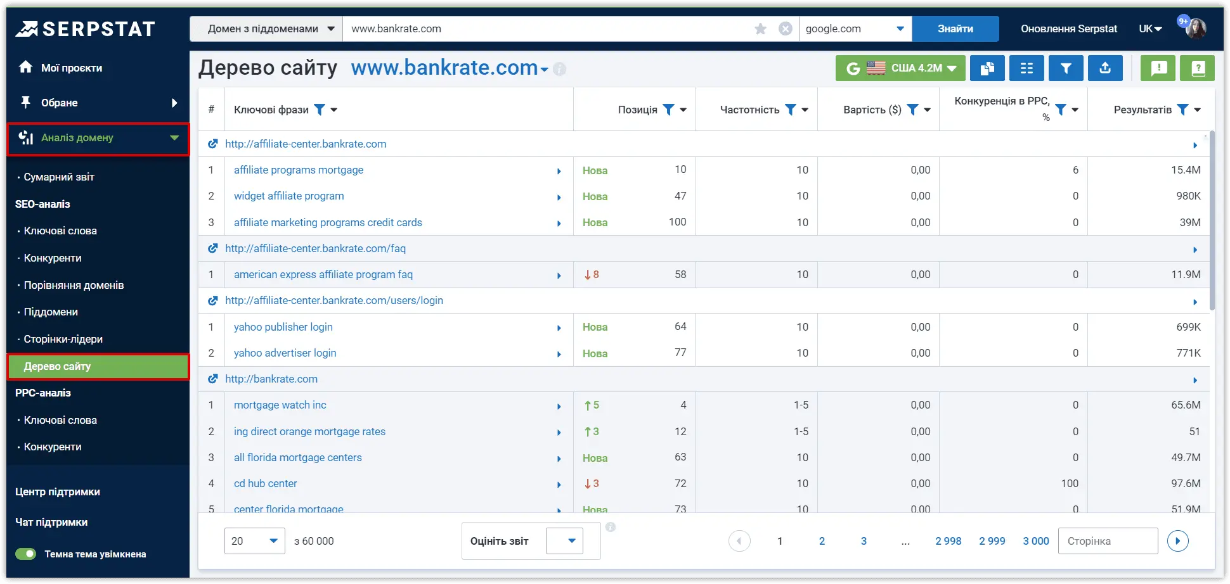This screenshot has height=584, width=1230.
Task: Open the UK language dropdown
Action: coord(1150,29)
